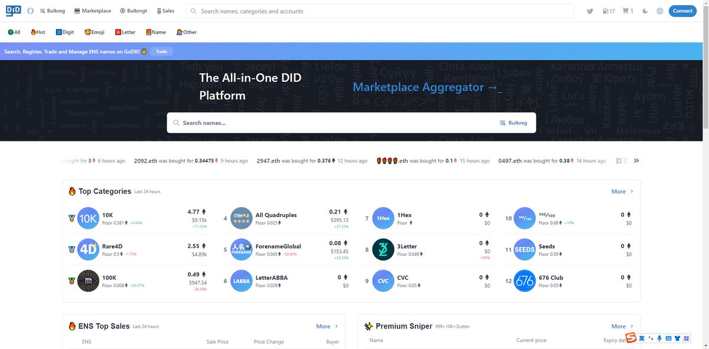Screen dimensions: 709x349
Task: Click the 100K ENS category icon
Action: (x=88, y=281)
